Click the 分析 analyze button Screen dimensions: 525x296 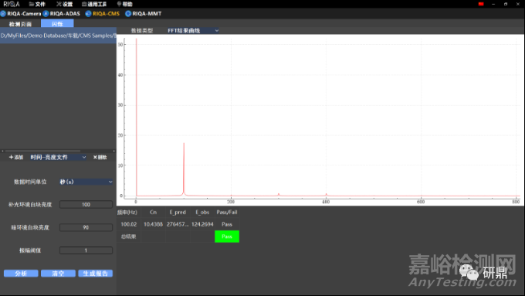[21, 274]
